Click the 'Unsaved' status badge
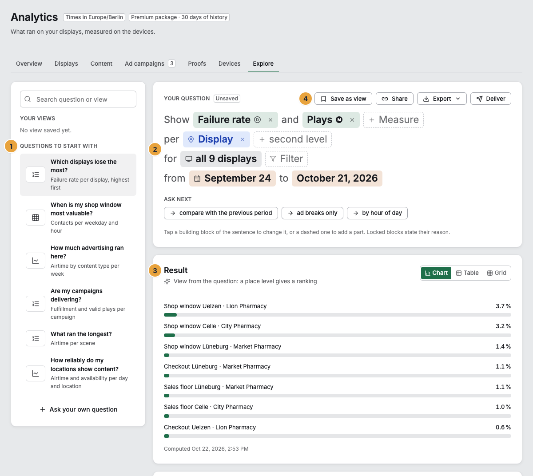Screen dimensions: 533x476 (227, 99)
